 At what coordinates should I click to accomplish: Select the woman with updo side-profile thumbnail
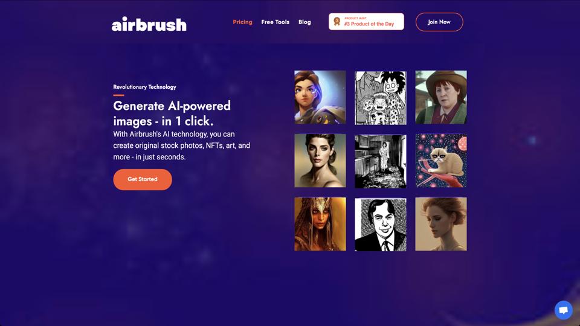441,224
